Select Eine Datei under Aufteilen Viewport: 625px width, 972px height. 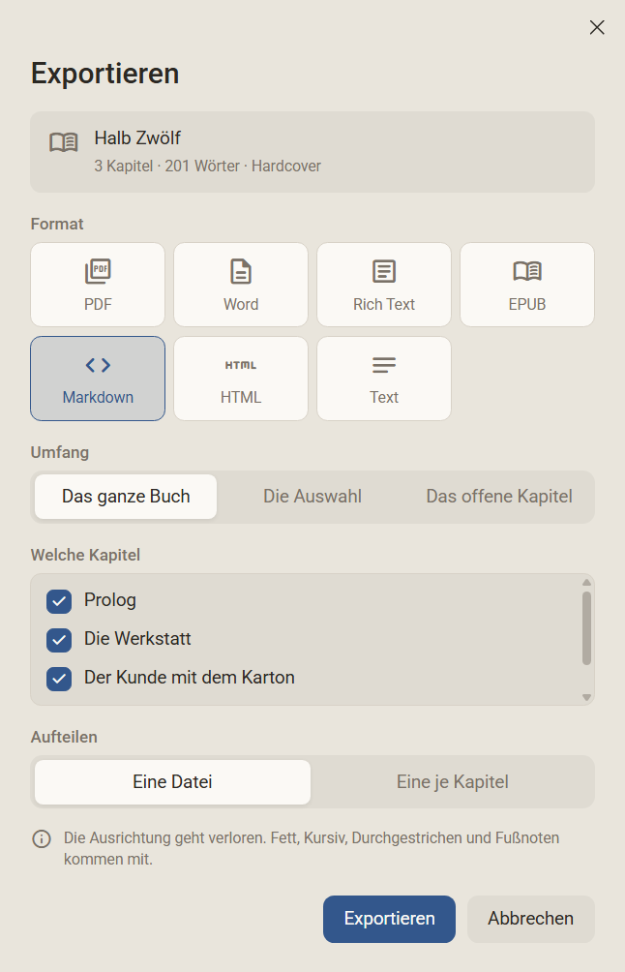tap(172, 782)
